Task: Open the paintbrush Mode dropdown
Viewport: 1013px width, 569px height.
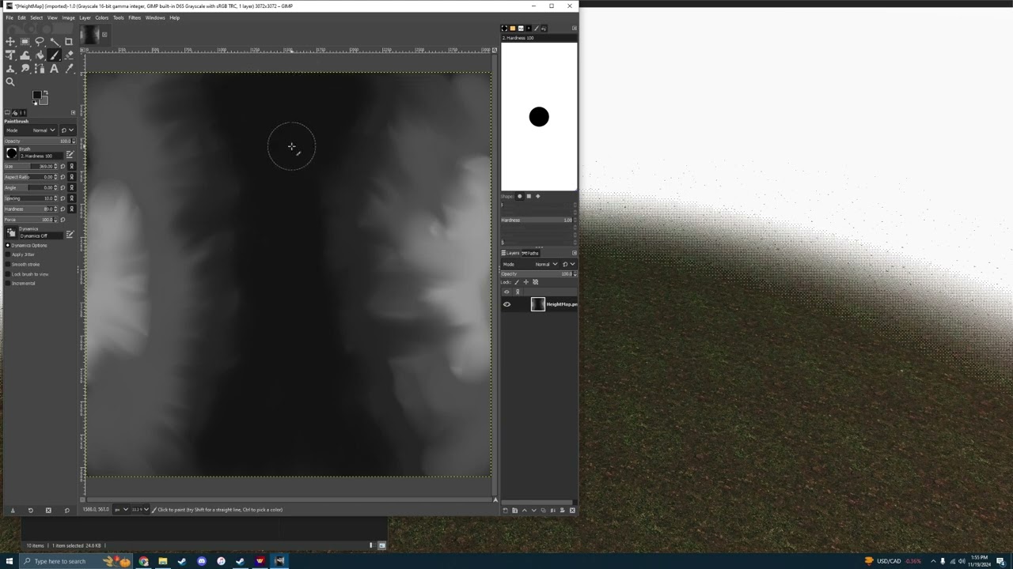Action: 31,130
